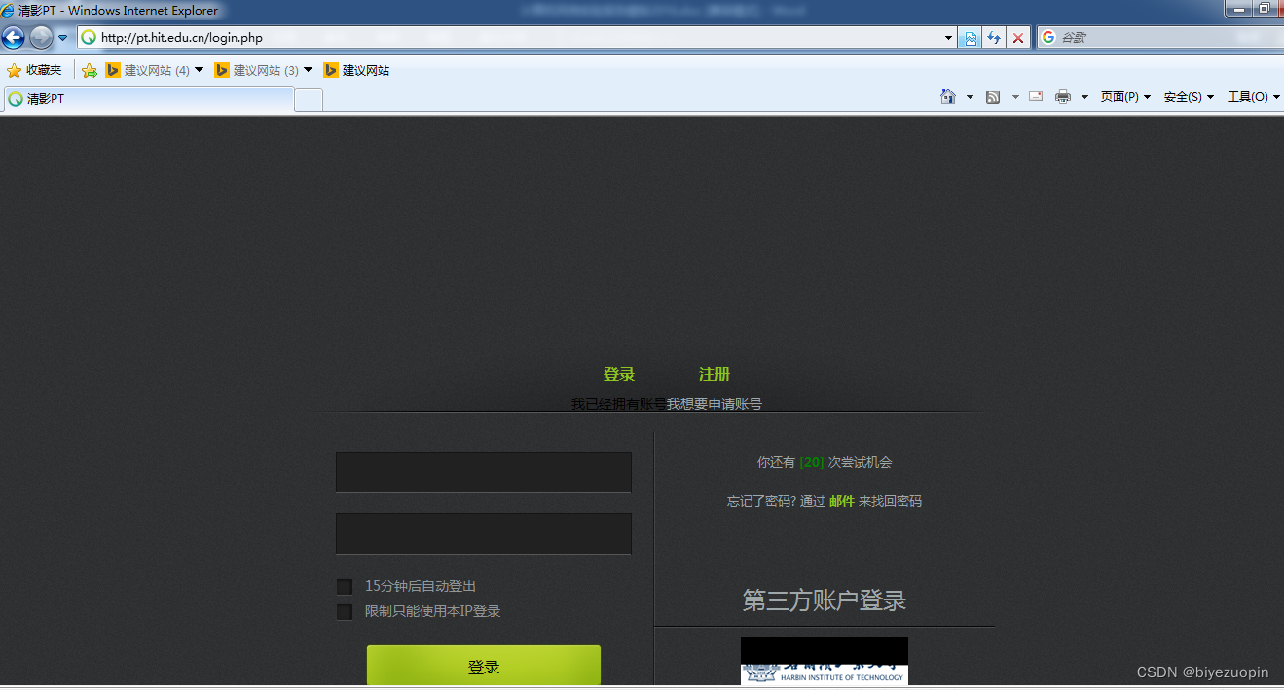1284x690 pixels.
Task: Click the Home icon on the toolbar
Action: (x=948, y=96)
